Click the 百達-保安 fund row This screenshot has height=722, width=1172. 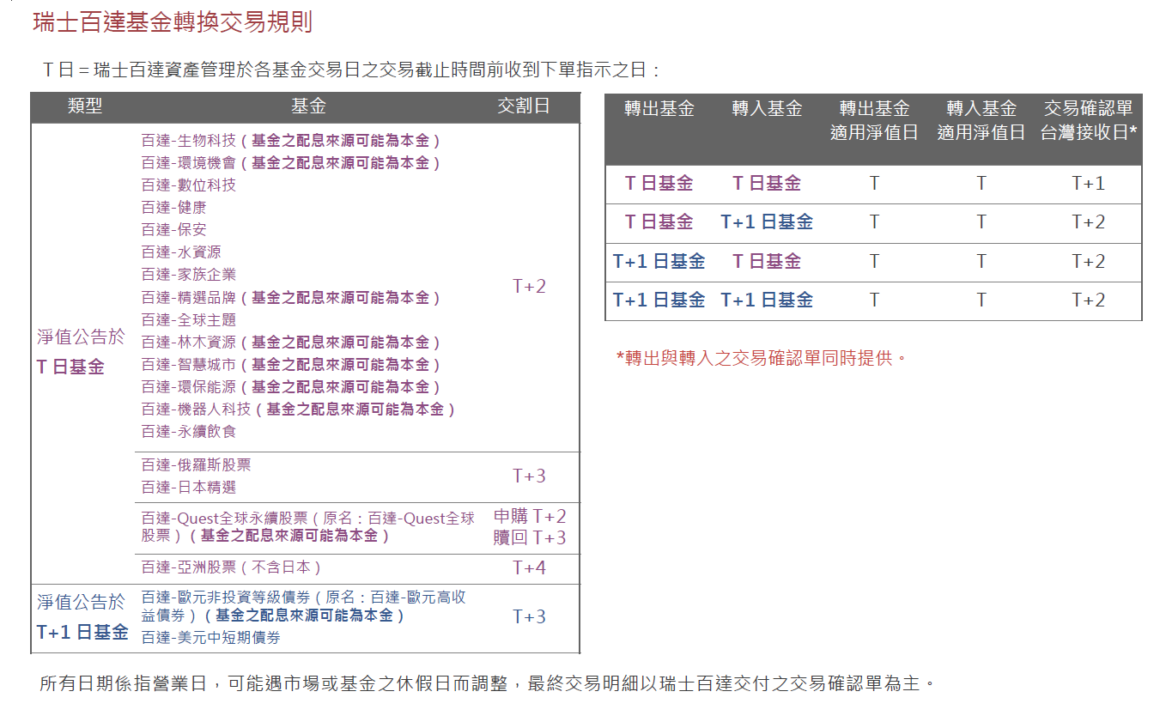point(173,230)
